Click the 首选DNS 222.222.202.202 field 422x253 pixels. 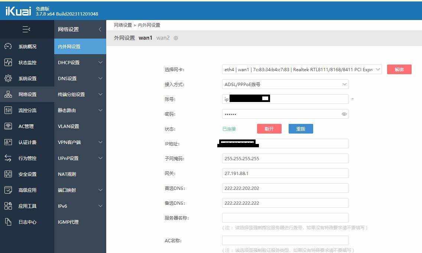285,188
